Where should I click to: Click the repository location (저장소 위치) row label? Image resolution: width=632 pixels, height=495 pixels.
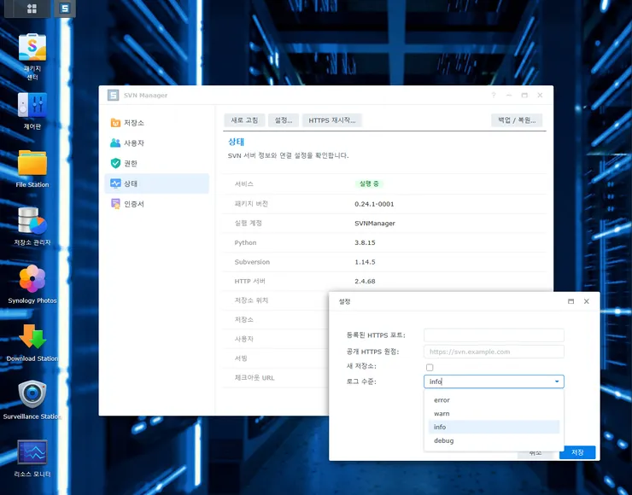[x=251, y=300]
